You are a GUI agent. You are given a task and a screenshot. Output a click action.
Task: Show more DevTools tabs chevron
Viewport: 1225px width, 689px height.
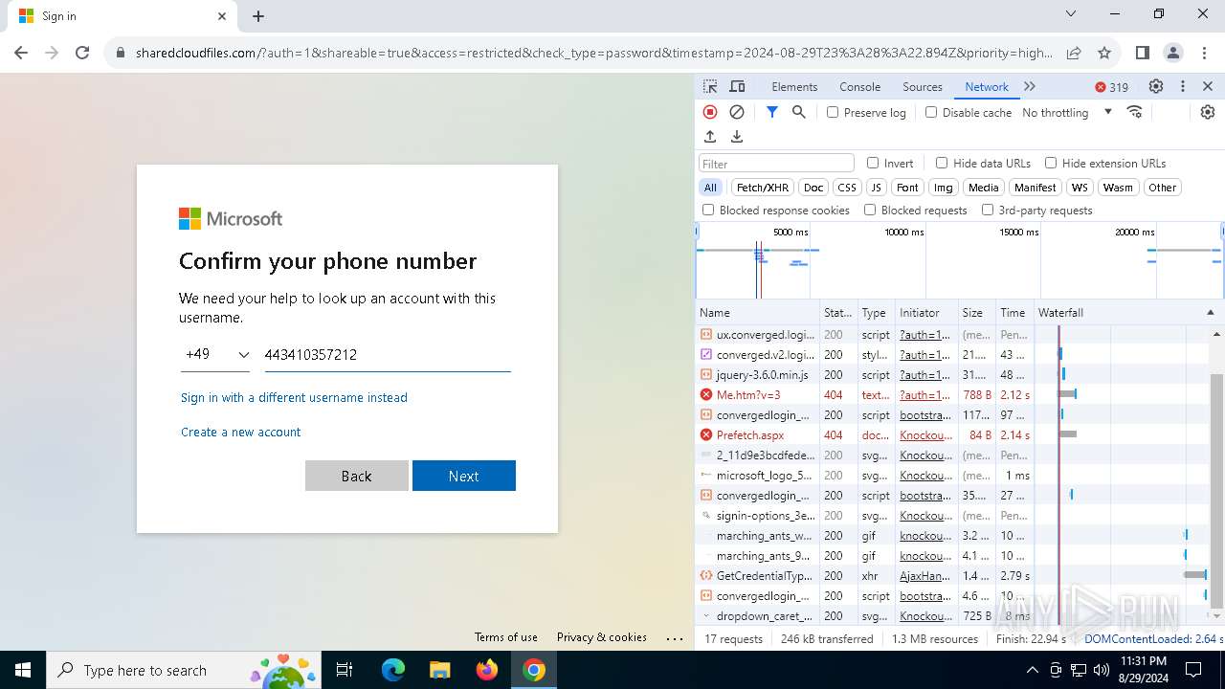click(1030, 86)
